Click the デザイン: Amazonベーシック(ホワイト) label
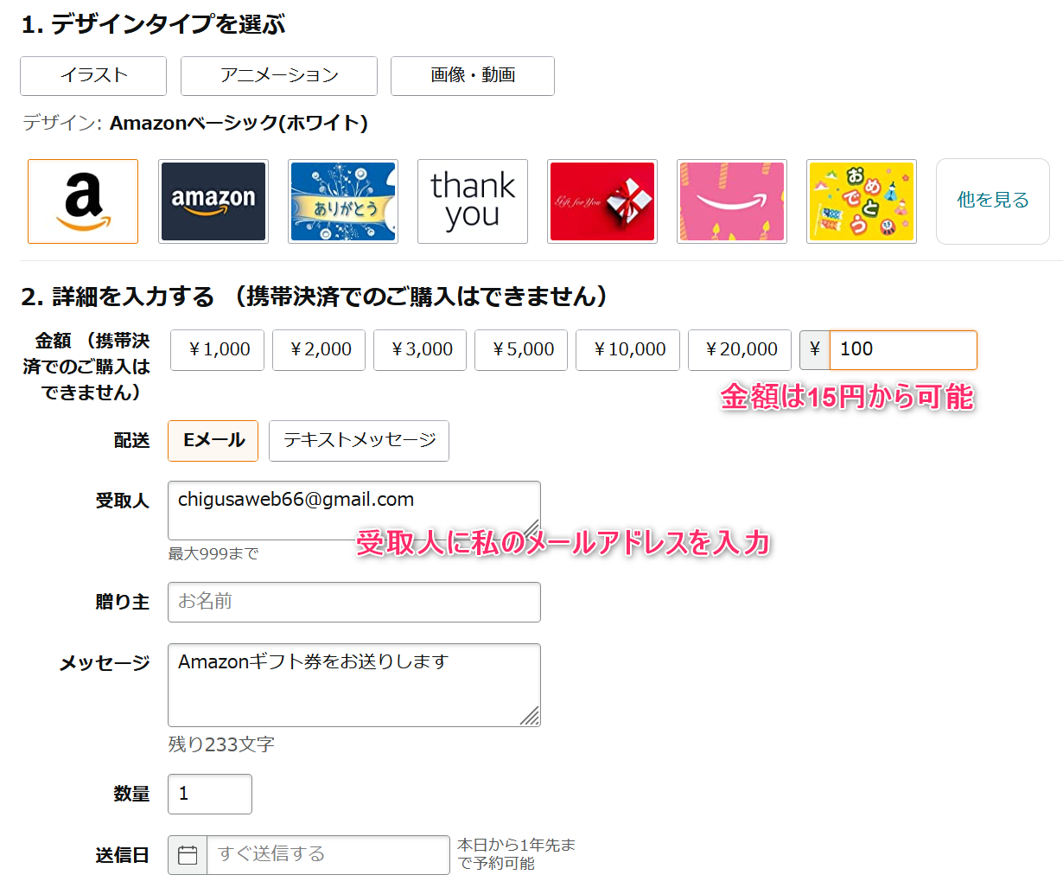 click(x=195, y=123)
